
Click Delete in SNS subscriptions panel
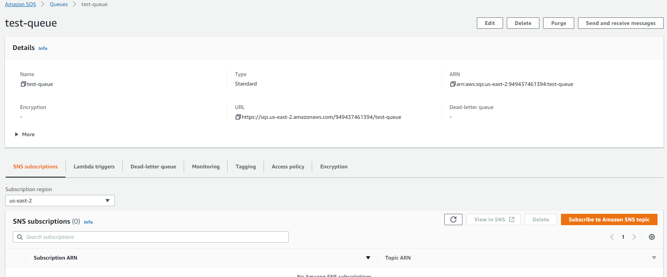(x=541, y=219)
